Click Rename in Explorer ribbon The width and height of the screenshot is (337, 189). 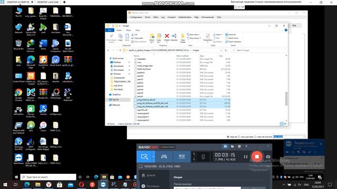[174, 37]
